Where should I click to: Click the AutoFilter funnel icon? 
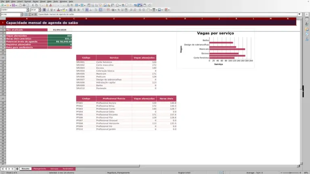100,5
